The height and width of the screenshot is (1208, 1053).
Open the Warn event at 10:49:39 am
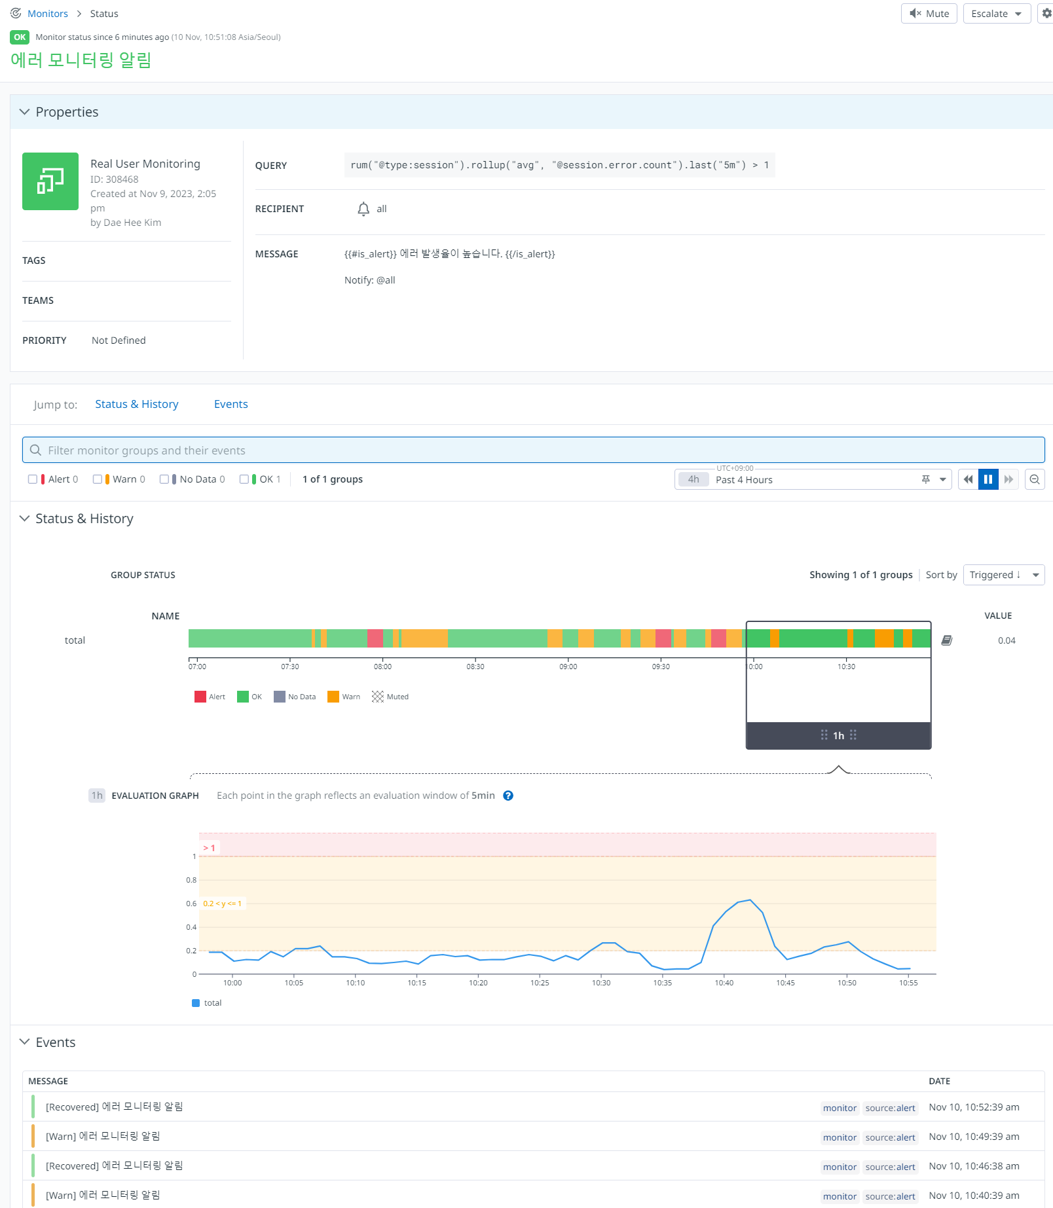(533, 1137)
